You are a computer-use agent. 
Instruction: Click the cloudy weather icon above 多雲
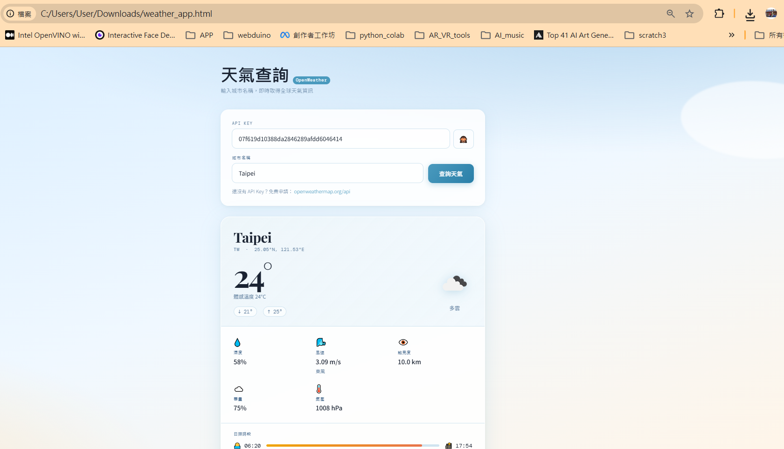(x=455, y=282)
